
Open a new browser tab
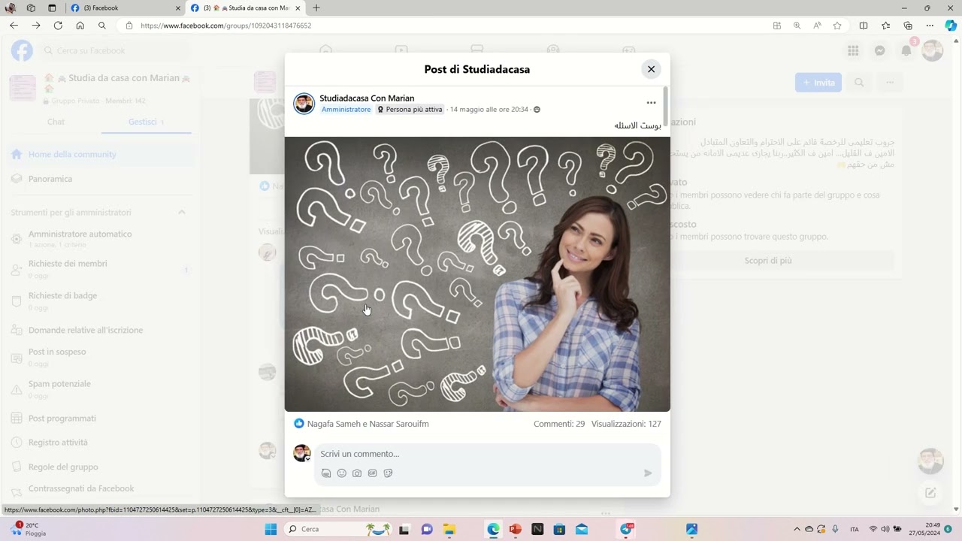coord(316,8)
